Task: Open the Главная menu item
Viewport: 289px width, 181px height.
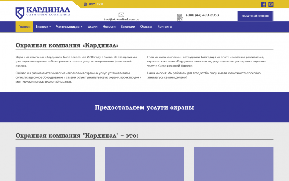Action: point(24,27)
